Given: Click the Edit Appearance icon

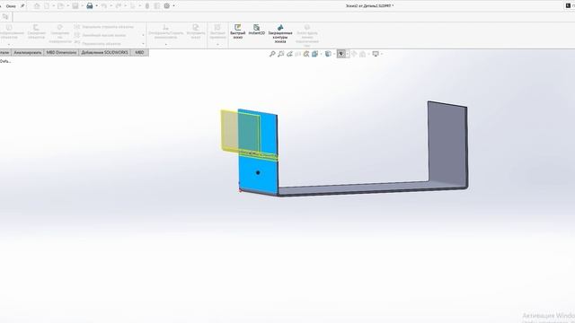Looking at the screenshot, I should point(354,54).
